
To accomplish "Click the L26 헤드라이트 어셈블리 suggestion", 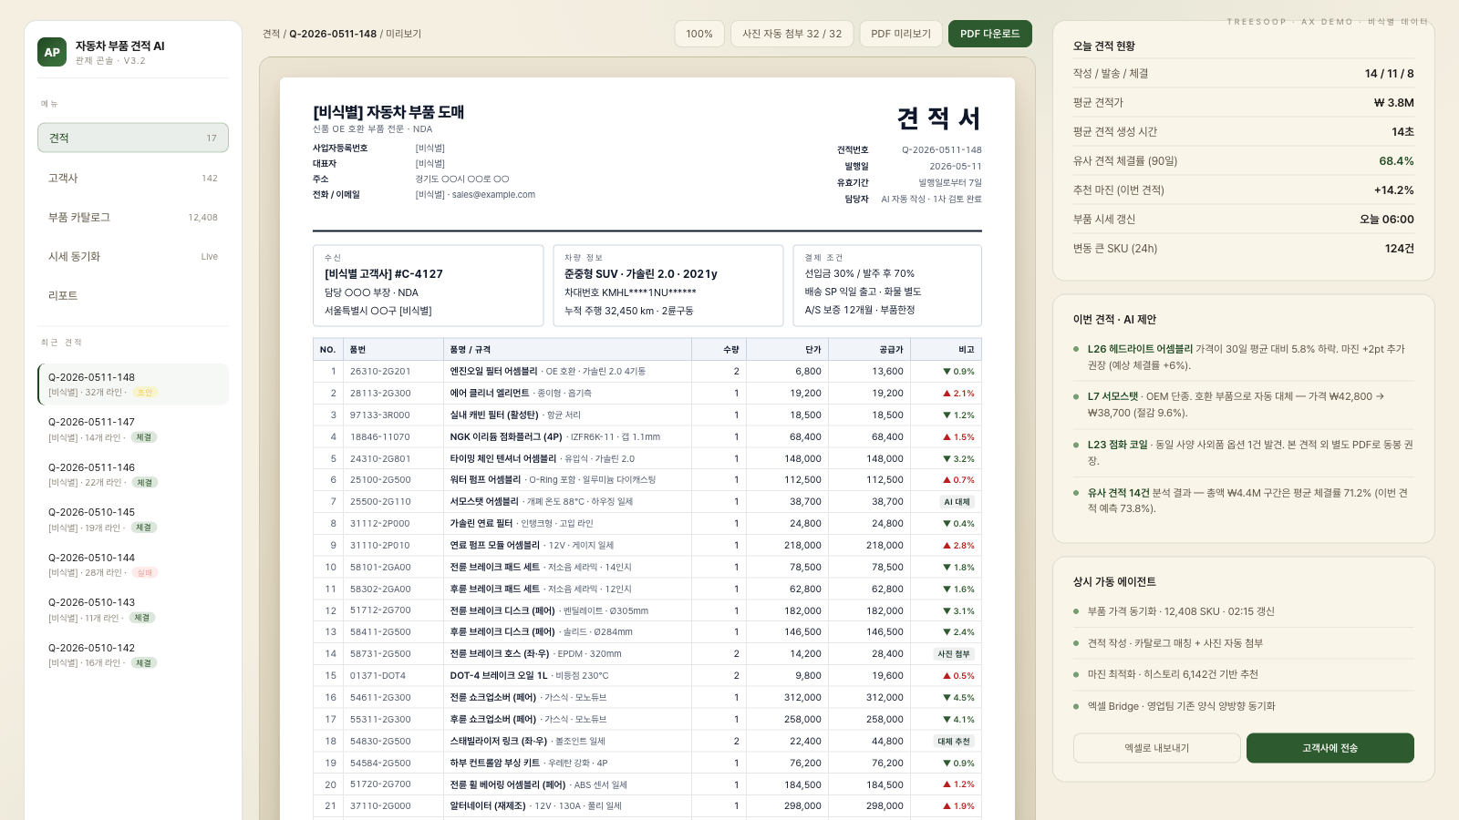I will [1244, 357].
